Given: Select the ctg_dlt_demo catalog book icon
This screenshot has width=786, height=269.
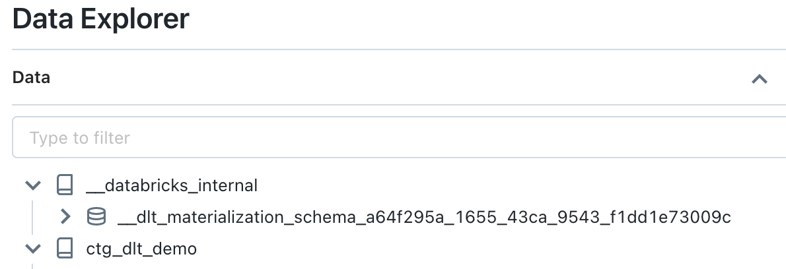Looking at the screenshot, I should (x=65, y=248).
